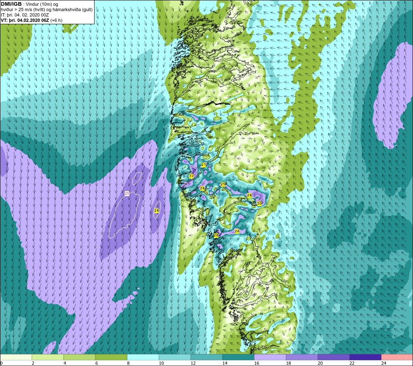Click the 18–20 m/s purple legend swatch
This screenshot has height=366, width=413.
[302, 357]
